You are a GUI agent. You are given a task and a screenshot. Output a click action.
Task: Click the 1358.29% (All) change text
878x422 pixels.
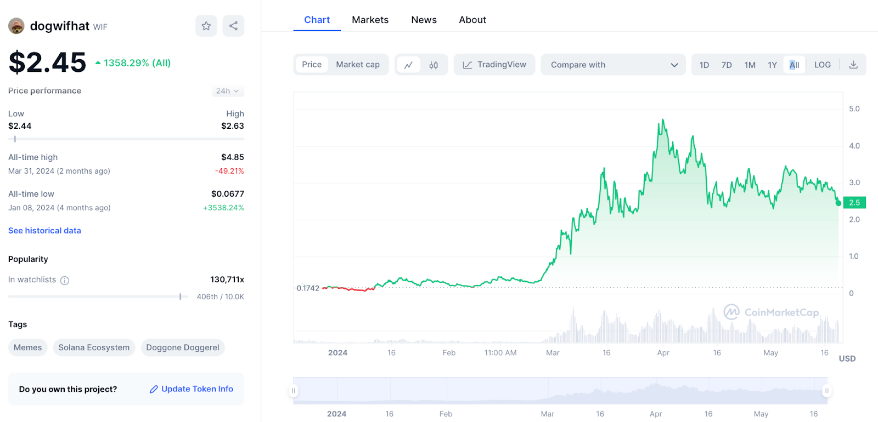tap(137, 63)
